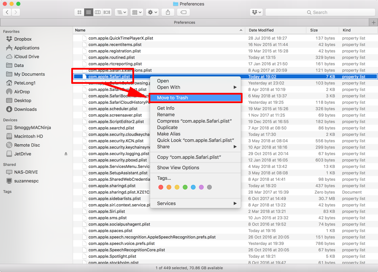Apply the blue tag color
The image size is (378, 272).
pos(193,187)
